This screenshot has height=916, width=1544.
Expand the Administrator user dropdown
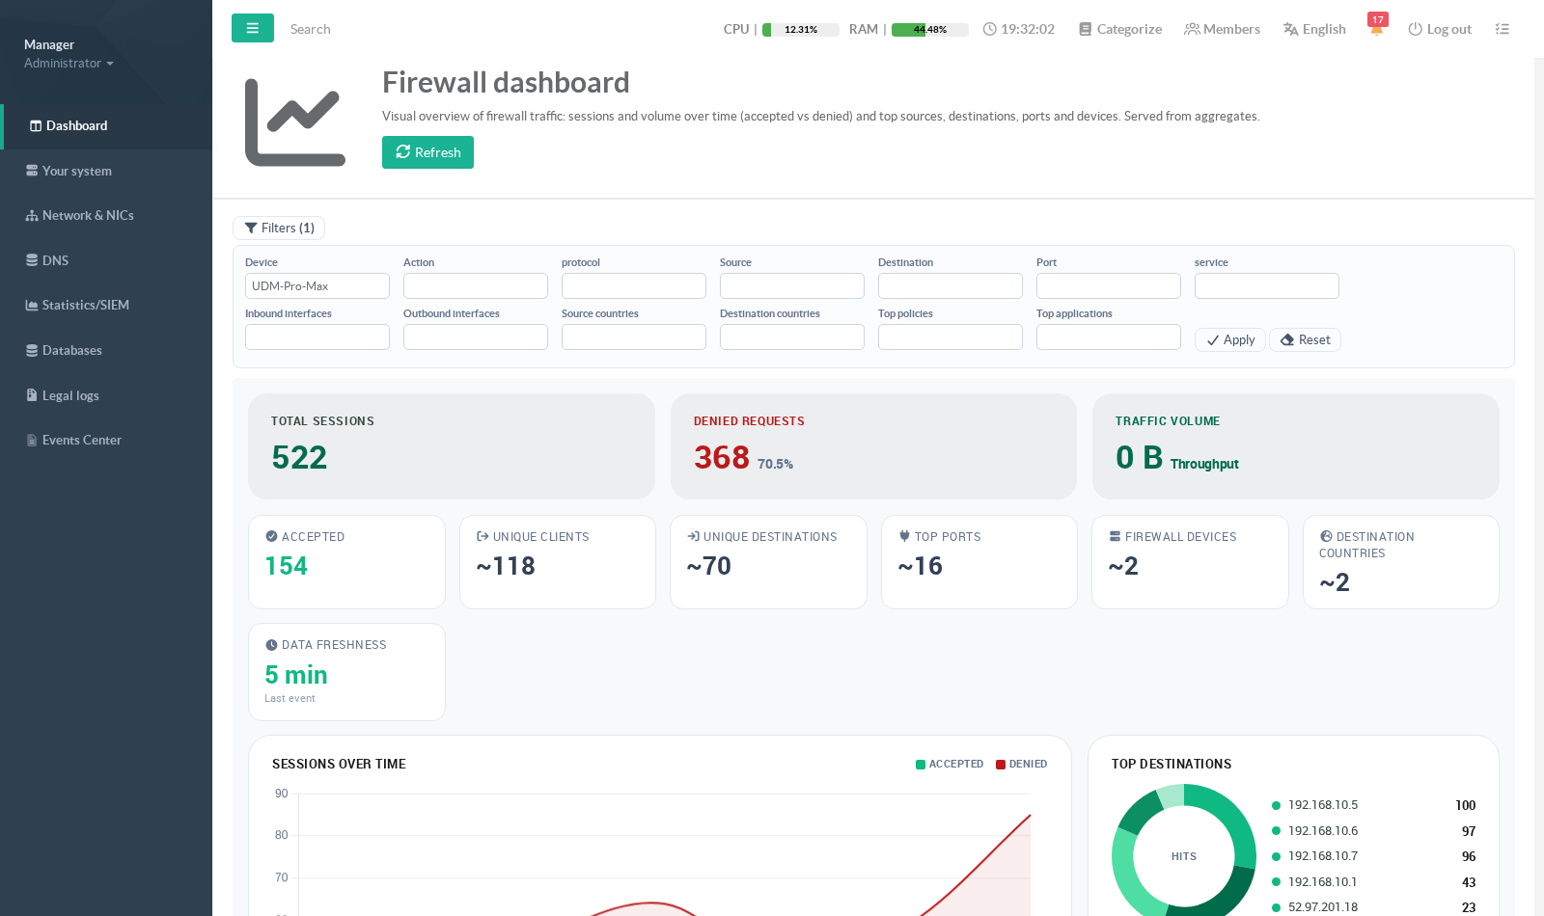pos(69,64)
